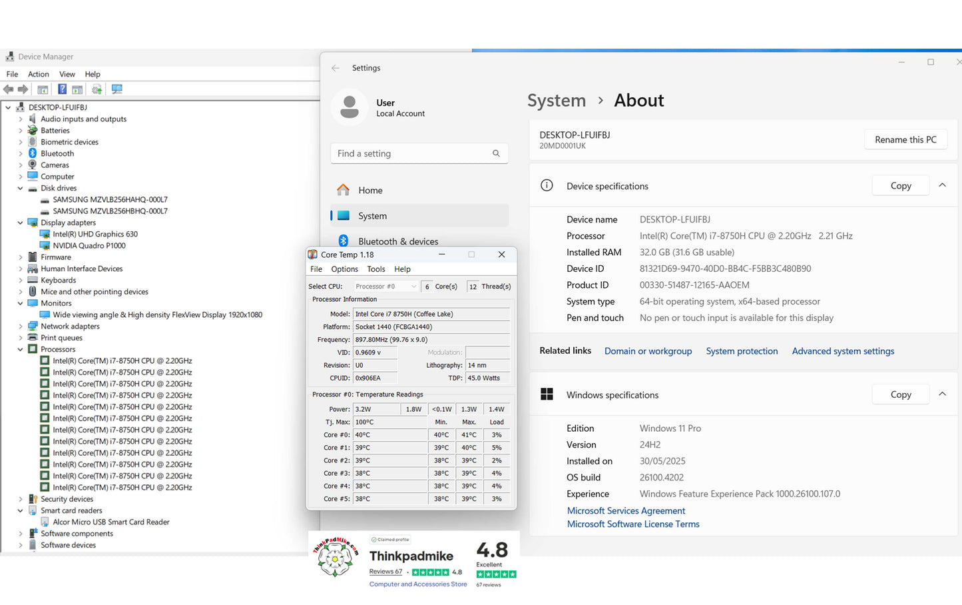
Task: Collapse the Processors tree node
Action: click(x=20, y=350)
